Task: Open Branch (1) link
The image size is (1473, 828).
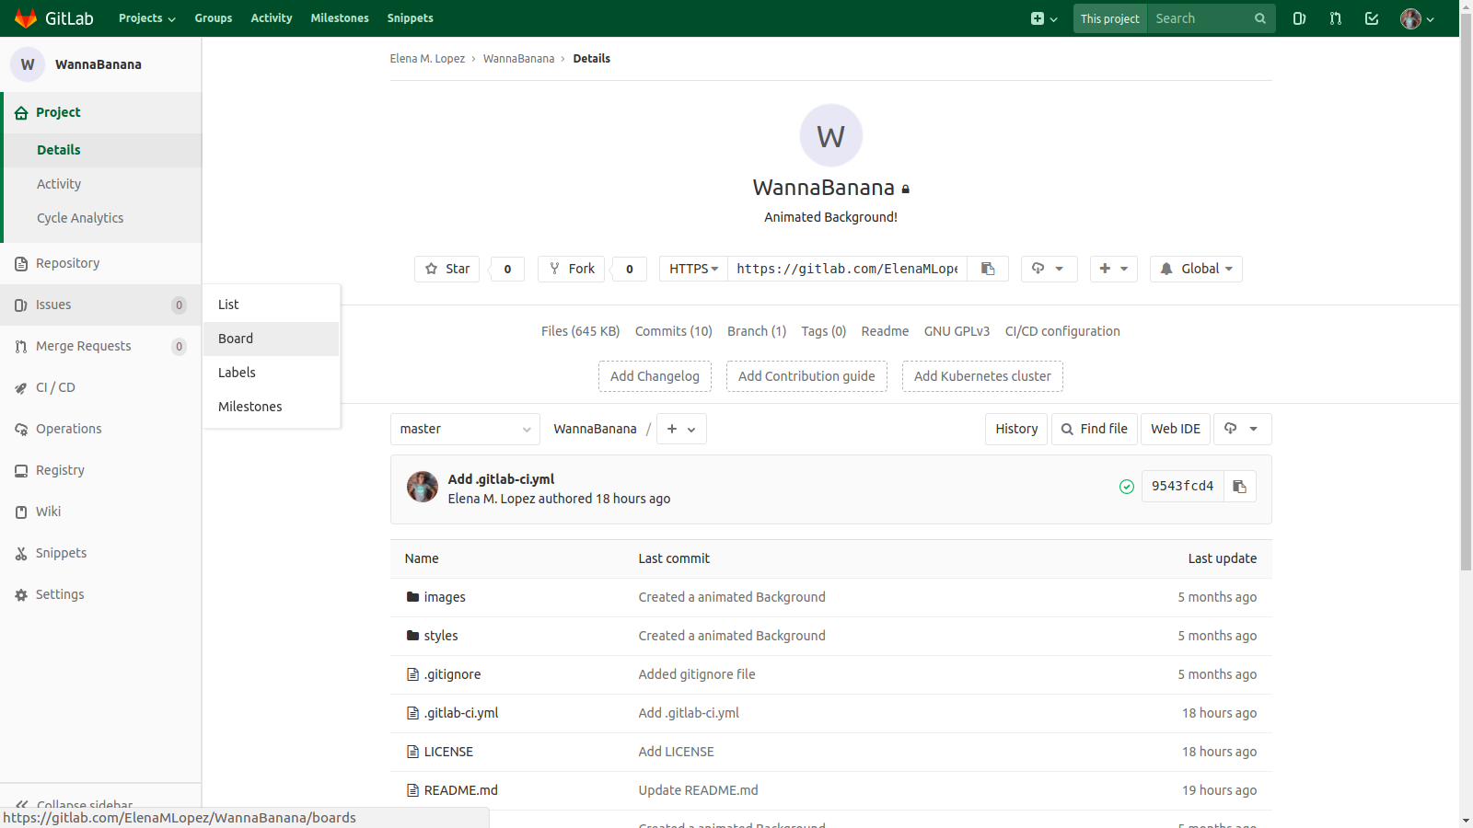Action: click(757, 331)
